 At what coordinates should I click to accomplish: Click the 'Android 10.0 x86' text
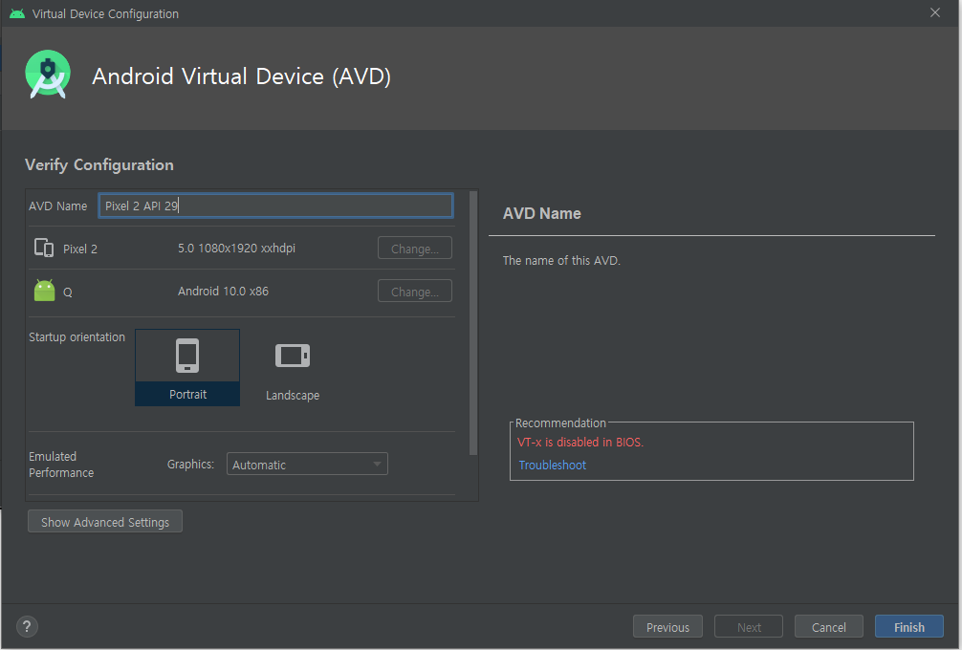(x=224, y=292)
